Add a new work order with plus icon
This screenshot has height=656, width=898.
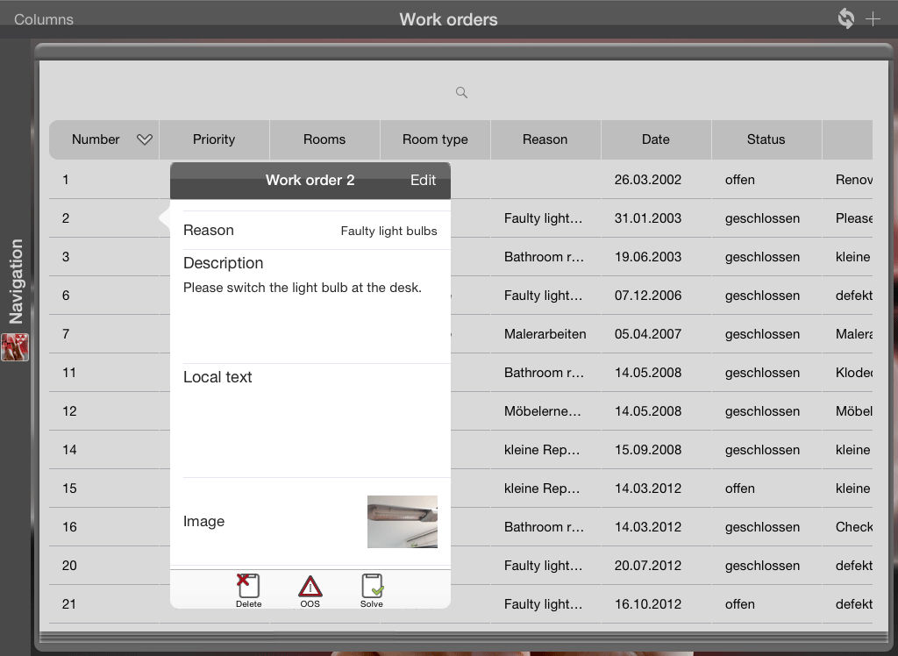873,19
